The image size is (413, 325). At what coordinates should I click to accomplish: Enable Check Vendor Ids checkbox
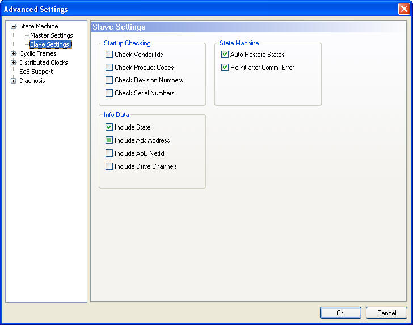[109, 55]
